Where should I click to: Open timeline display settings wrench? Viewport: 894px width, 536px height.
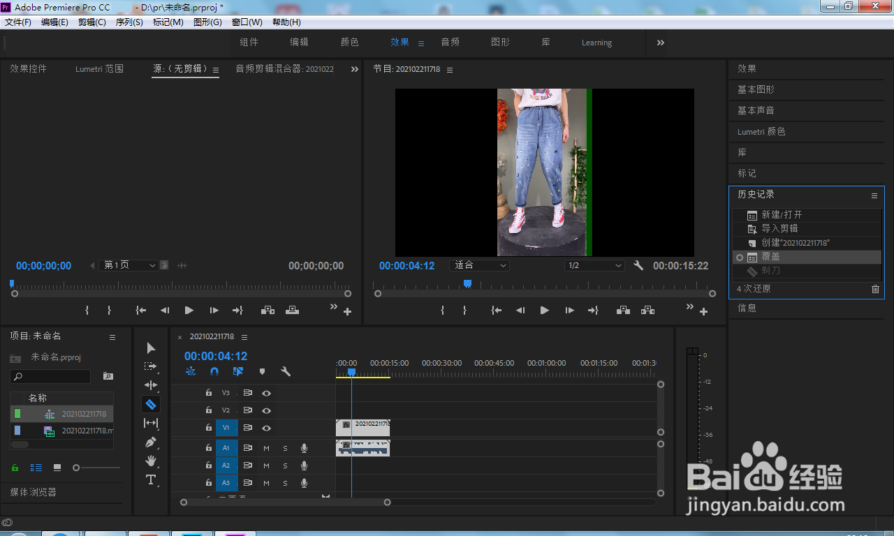tap(286, 372)
